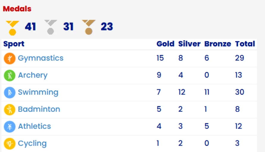The height and width of the screenshot is (152, 265).
Task: Click the orange Gymnastics sport icon
Action: click(x=10, y=59)
